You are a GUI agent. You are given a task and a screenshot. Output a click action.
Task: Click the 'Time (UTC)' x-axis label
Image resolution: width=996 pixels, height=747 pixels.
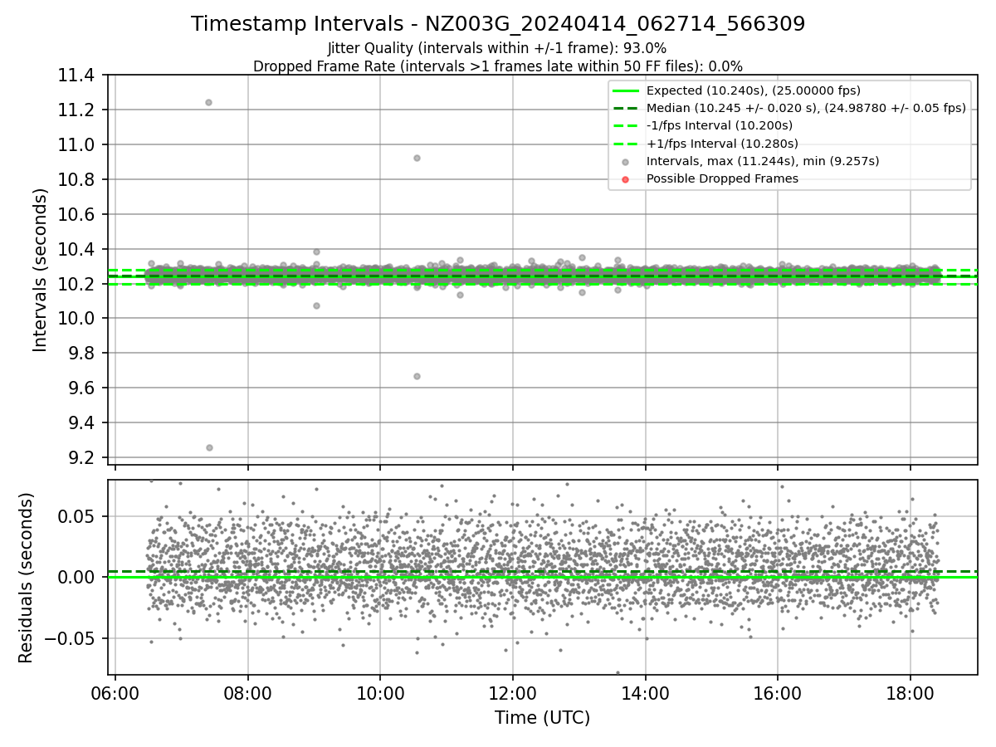point(543,718)
